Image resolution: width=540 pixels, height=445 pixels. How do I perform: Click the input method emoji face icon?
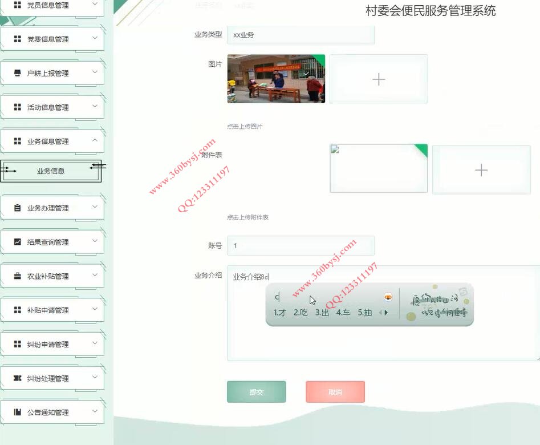tap(388, 297)
